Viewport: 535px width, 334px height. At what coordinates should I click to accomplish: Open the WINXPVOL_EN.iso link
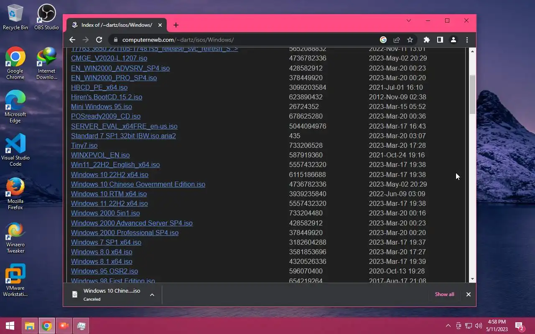pos(100,155)
